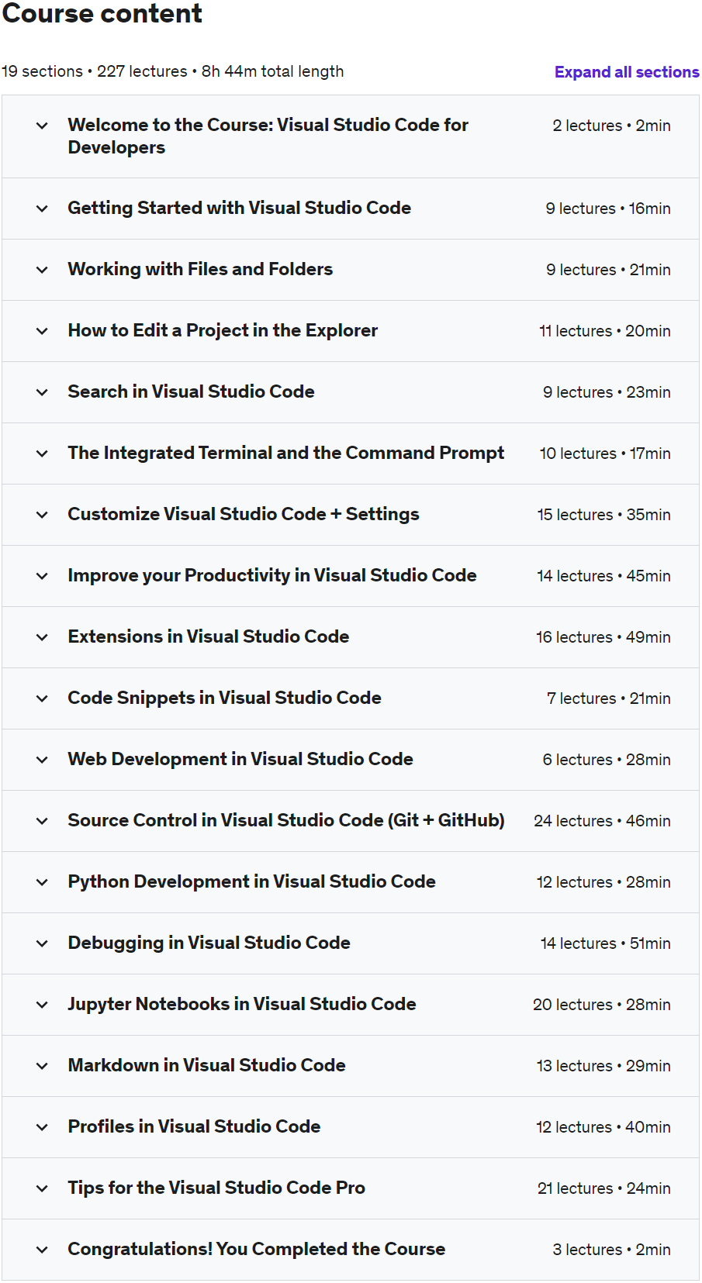Click the Working with Files and Folders title
702x1283 pixels.
point(200,269)
